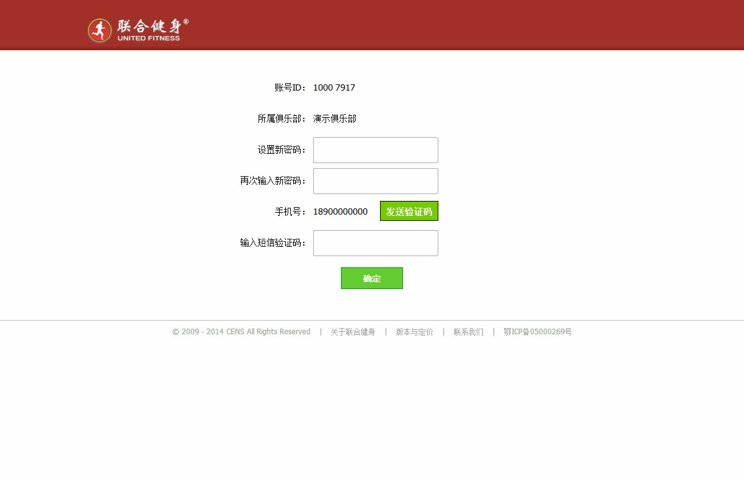Focus the 再次输入新密码 confirmation field
744x480 pixels.
[x=375, y=181]
